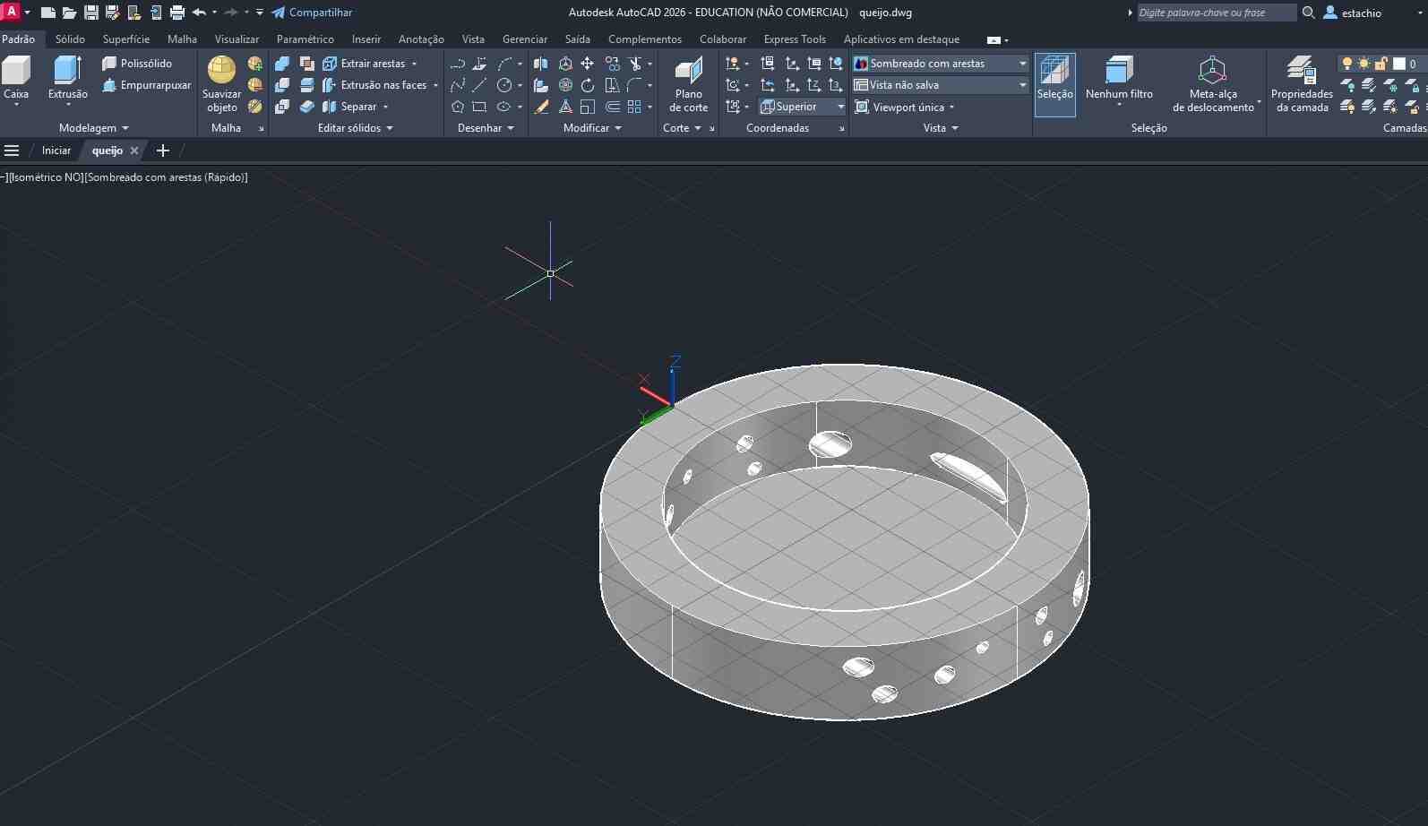Click the Extrusão extrude tool
The image size is (1428, 826).
click(x=67, y=80)
